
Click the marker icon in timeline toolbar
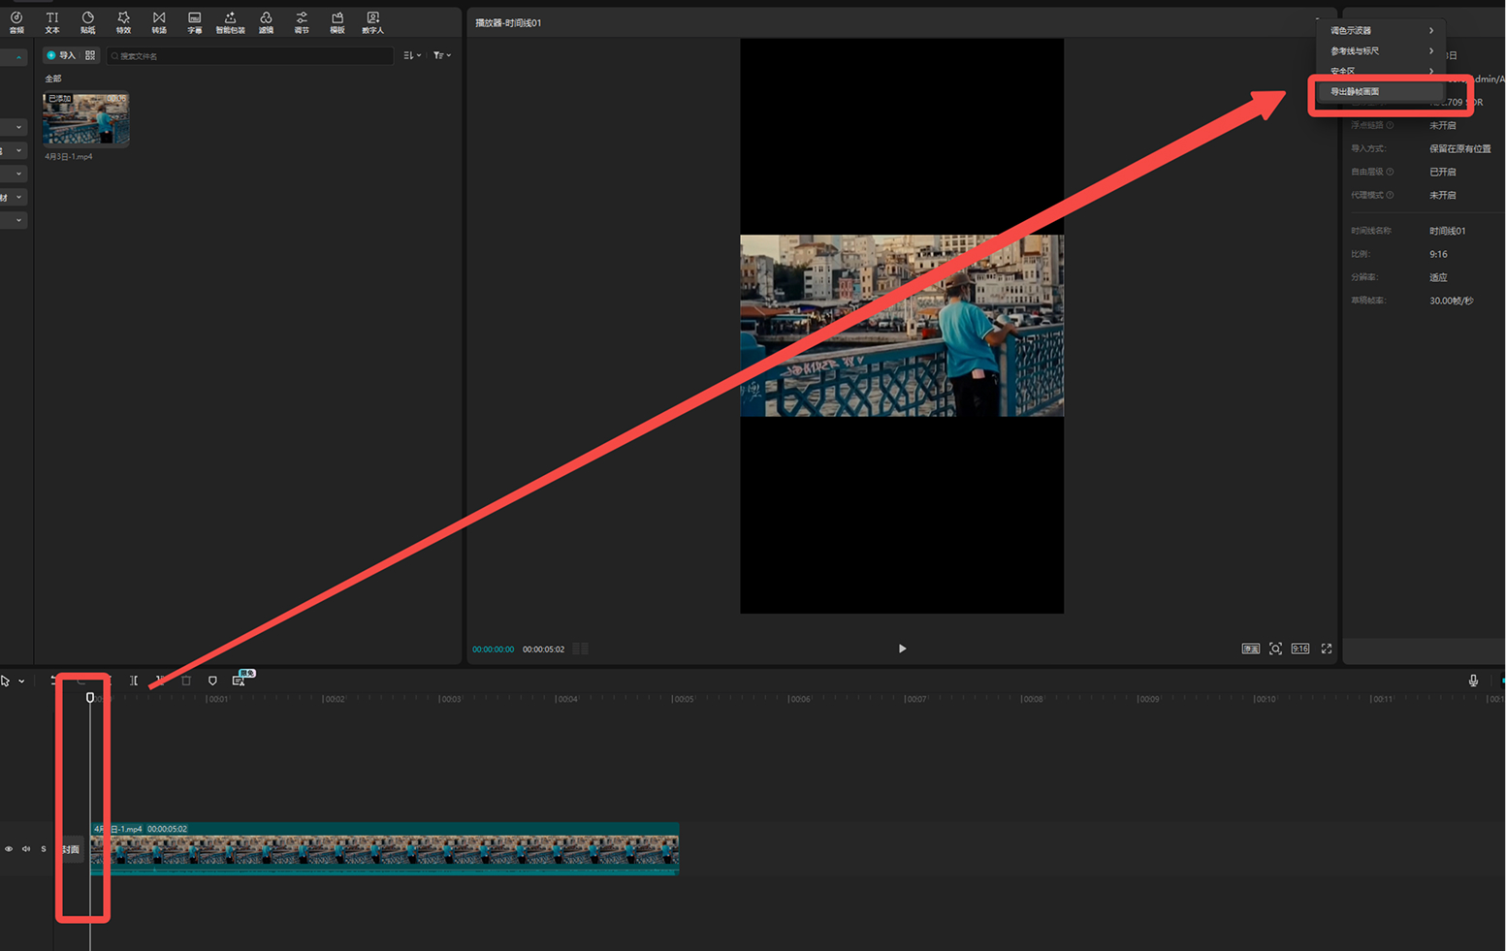212,681
